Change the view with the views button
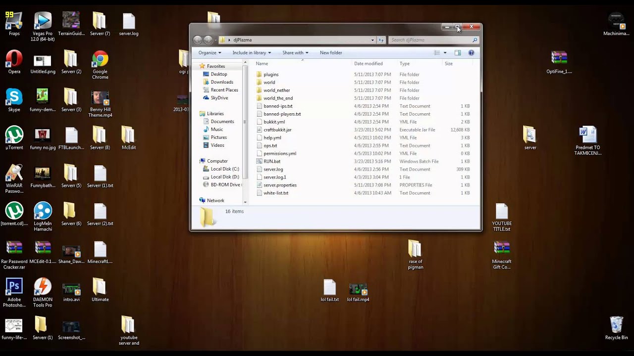This screenshot has height=356, width=634. pyautogui.click(x=437, y=52)
